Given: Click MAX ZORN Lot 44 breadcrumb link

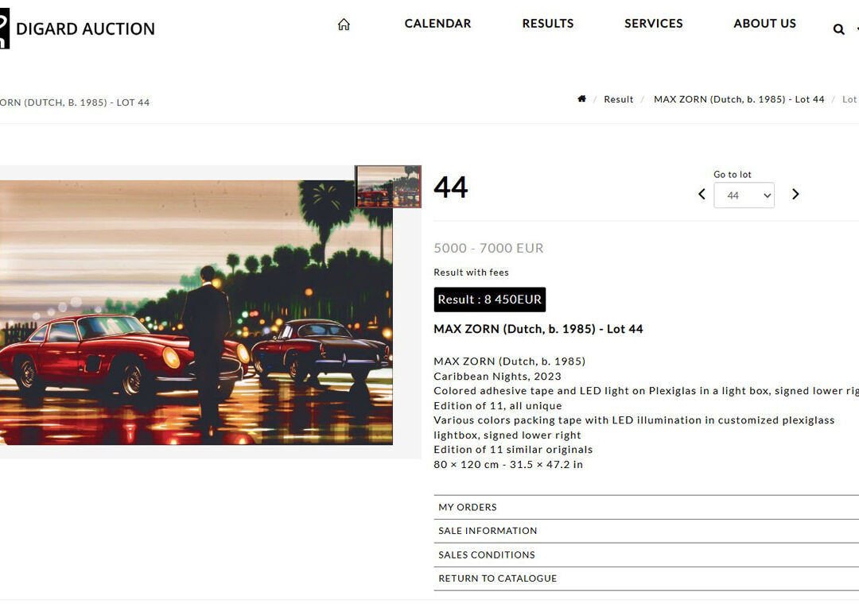Looking at the screenshot, I should click(739, 99).
